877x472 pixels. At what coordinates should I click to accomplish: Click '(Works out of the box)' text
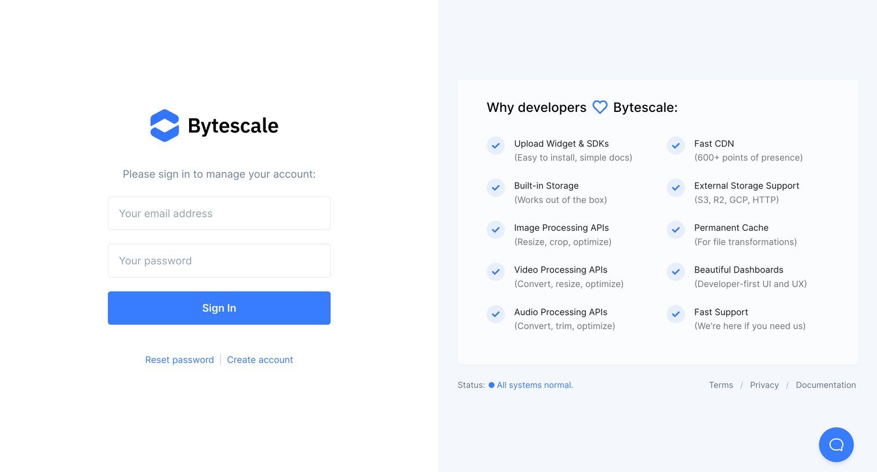tap(560, 200)
